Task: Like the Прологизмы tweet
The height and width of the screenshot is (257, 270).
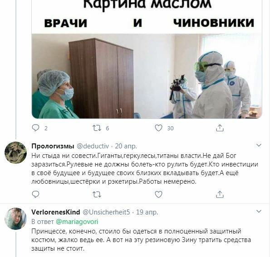Action: [x=158, y=195]
